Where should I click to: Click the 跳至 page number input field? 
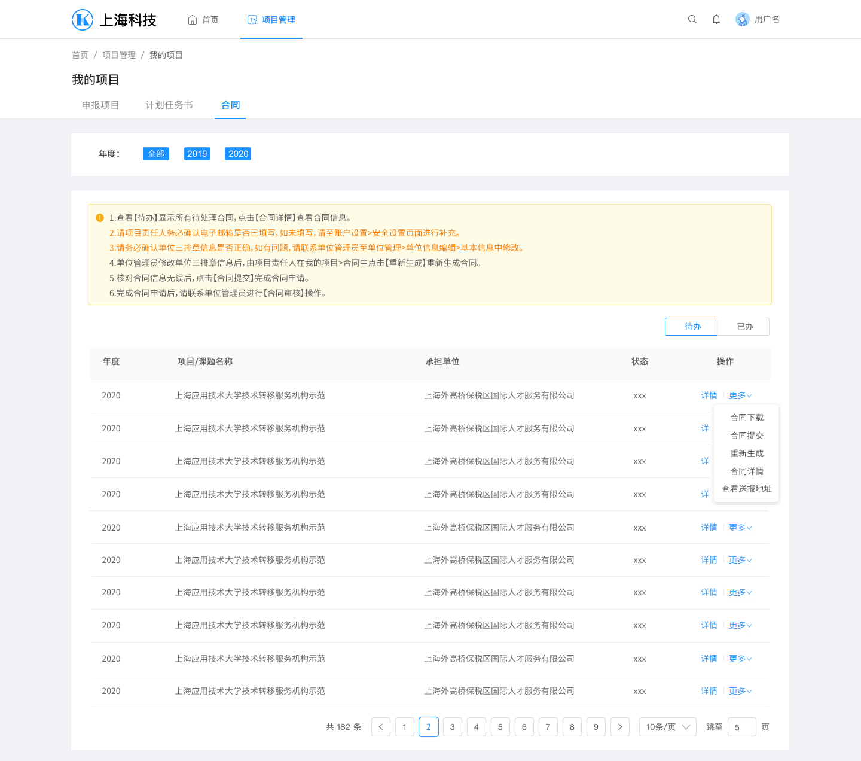click(x=742, y=727)
